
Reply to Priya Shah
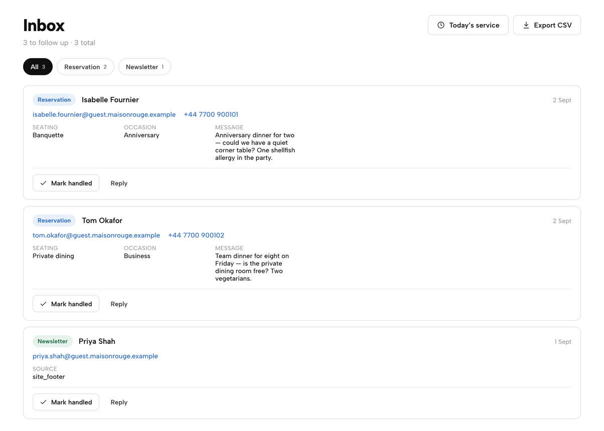(119, 402)
